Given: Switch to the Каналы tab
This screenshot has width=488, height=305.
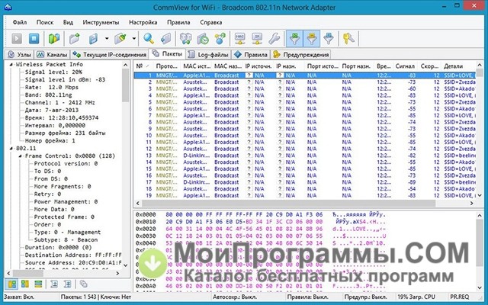Looking at the screenshot, I should (x=52, y=54).
